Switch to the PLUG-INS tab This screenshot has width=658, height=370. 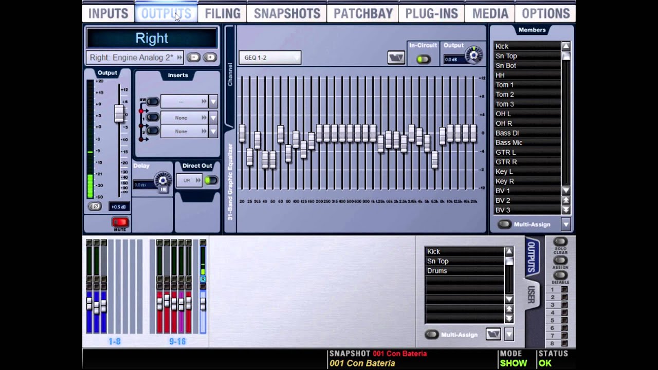431,13
